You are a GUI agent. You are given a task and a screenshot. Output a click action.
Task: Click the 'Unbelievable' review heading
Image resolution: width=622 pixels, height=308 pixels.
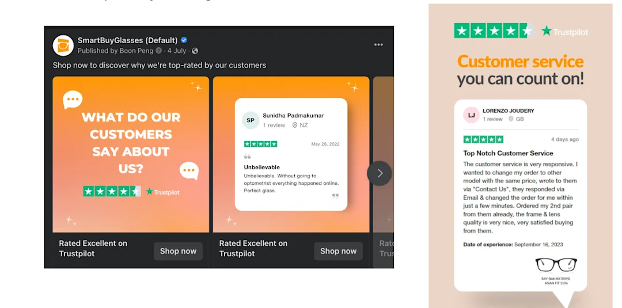click(x=262, y=167)
